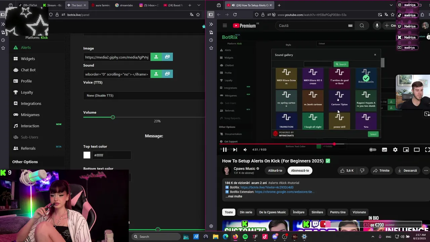Click translate icon in botrix address bar
Screen dimensions: 430x242
(191, 14)
